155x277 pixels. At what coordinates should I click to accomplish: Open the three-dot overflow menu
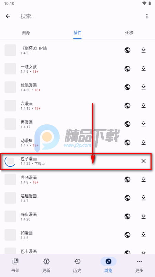147,16
